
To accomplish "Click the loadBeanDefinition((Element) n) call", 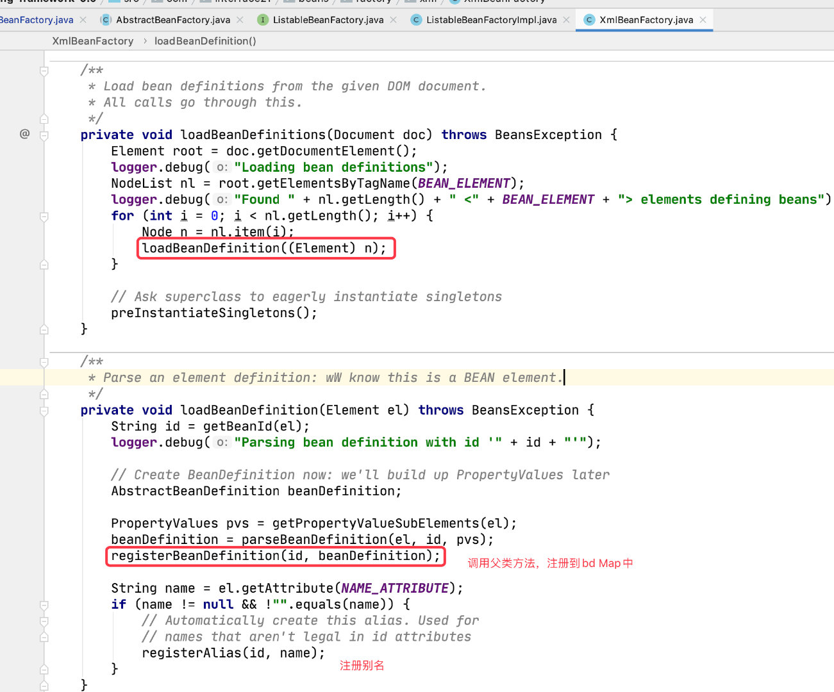I will click(x=264, y=248).
